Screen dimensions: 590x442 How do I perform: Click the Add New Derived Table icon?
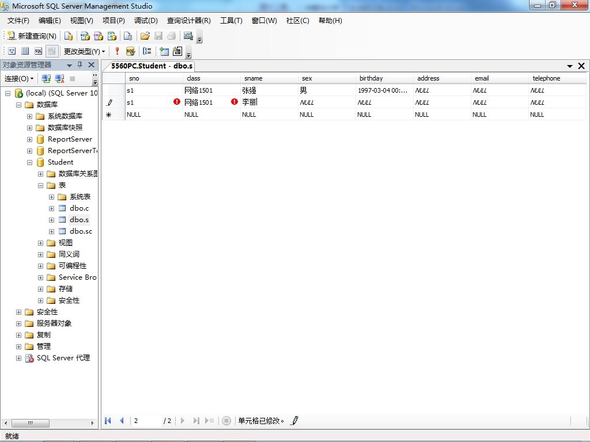click(177, 51)
